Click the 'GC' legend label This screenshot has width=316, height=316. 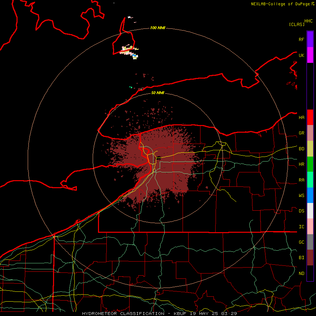pos(301,242)
